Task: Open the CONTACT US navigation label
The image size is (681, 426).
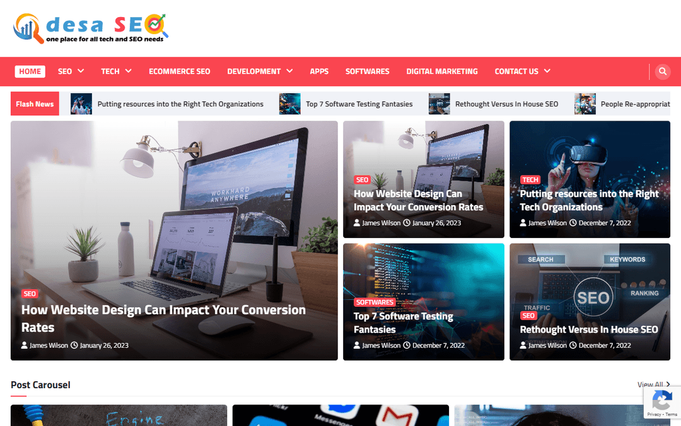Action: [516, 71]
